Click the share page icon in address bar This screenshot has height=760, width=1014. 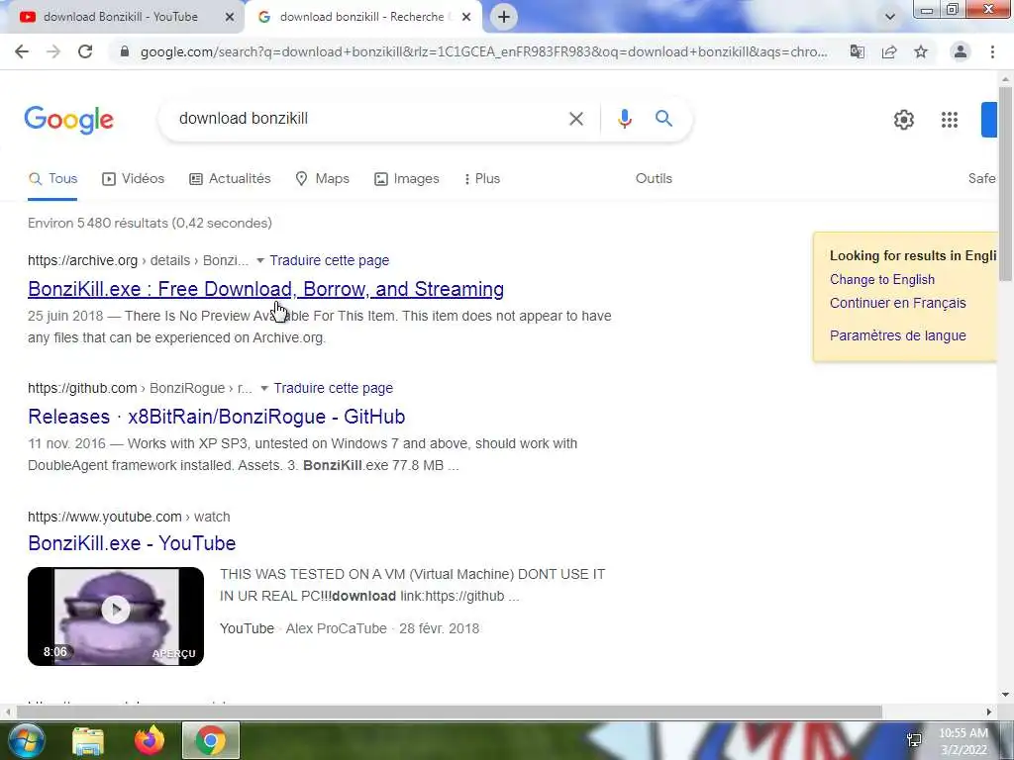(889, 51)
